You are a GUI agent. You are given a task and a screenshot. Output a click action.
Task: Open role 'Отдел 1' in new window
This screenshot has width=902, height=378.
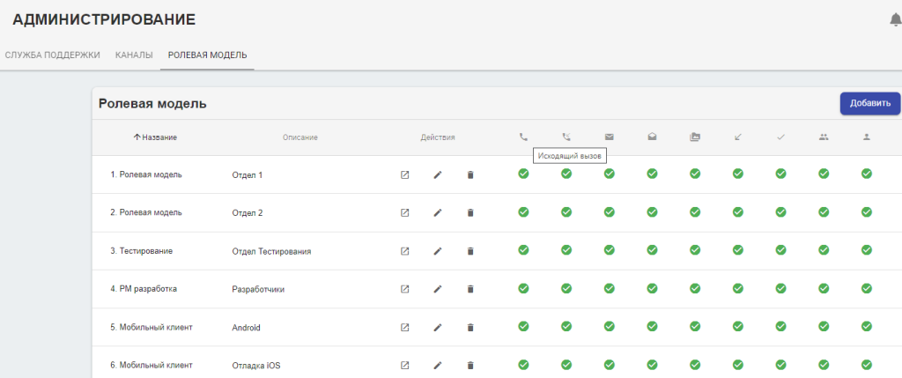pyautogui.click(x=405, y=174)
